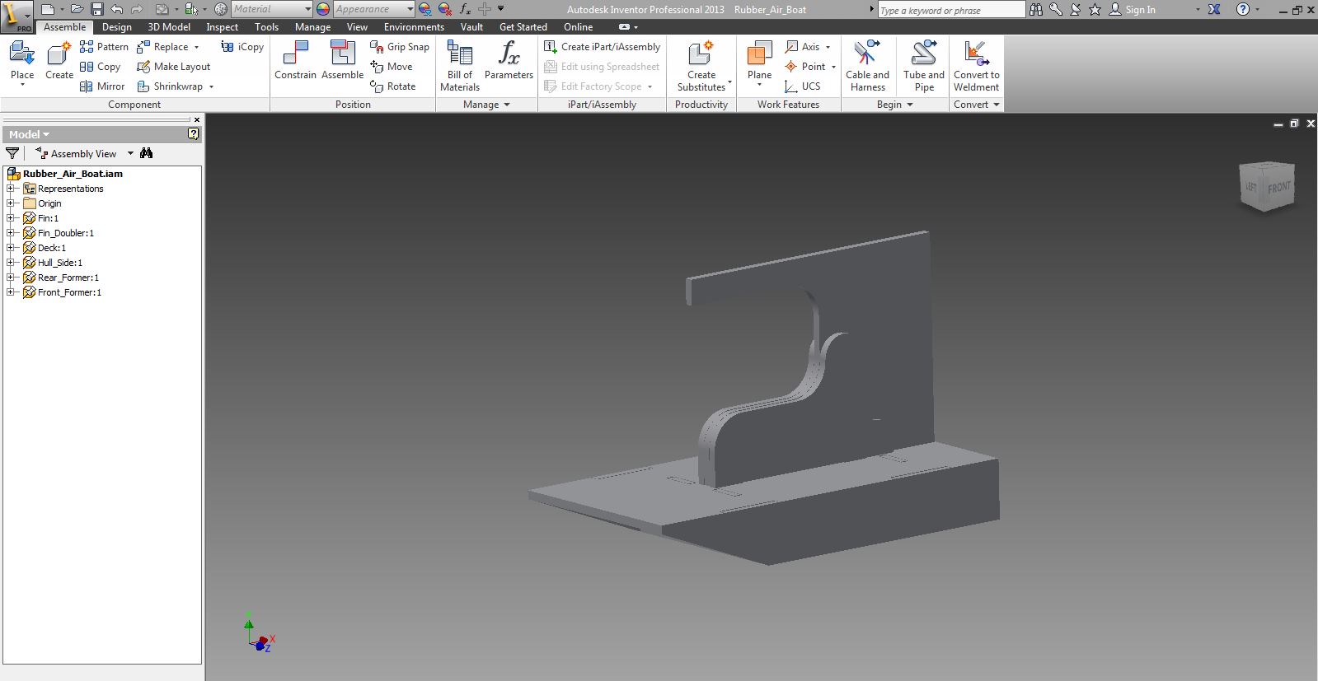Select the Rotate component tool
The image size is (1318, 681).
[392, 86]
